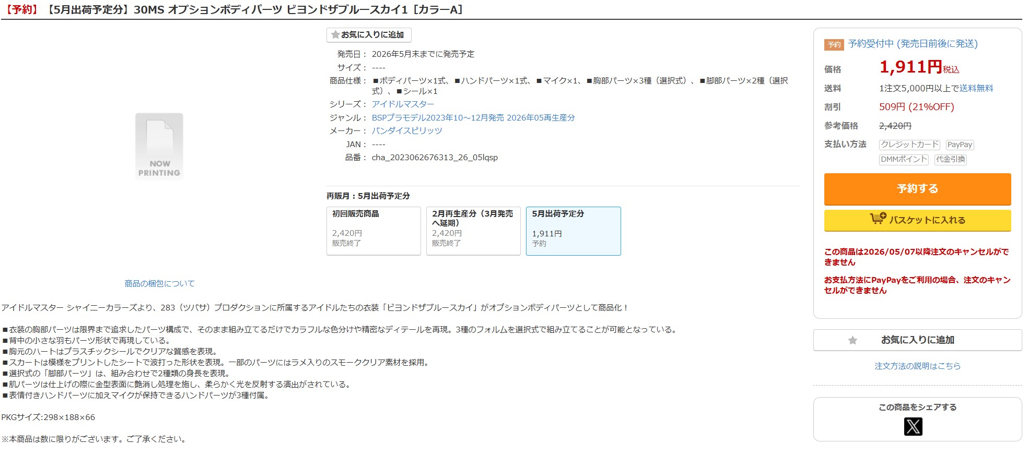Click the product title heading text

(232, 9)
